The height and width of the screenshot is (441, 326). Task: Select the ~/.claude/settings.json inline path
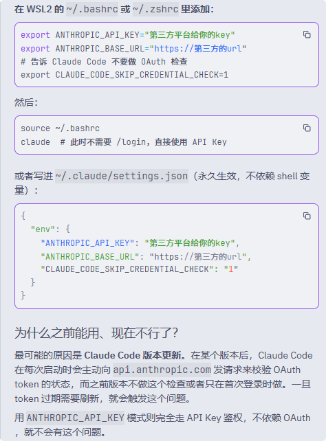click(x=122, y=177)
